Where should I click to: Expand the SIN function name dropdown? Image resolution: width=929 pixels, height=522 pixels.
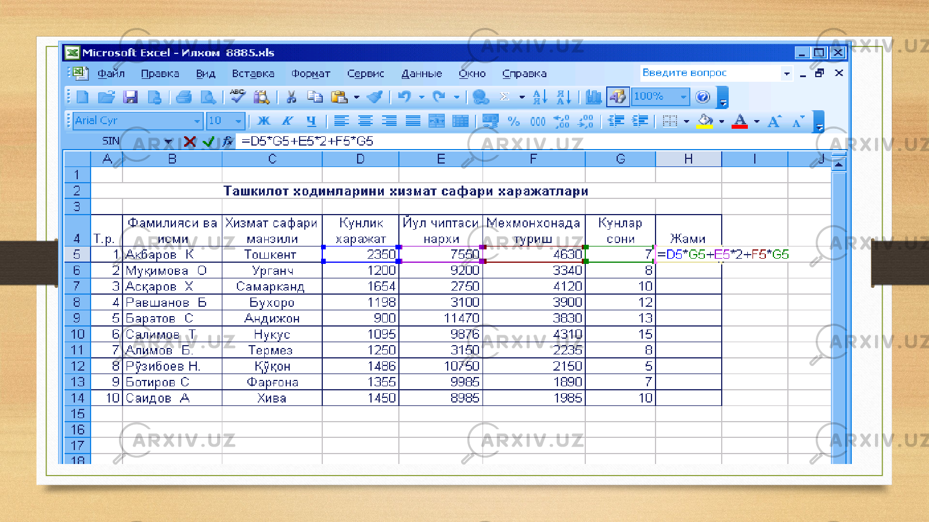point(168,141)
